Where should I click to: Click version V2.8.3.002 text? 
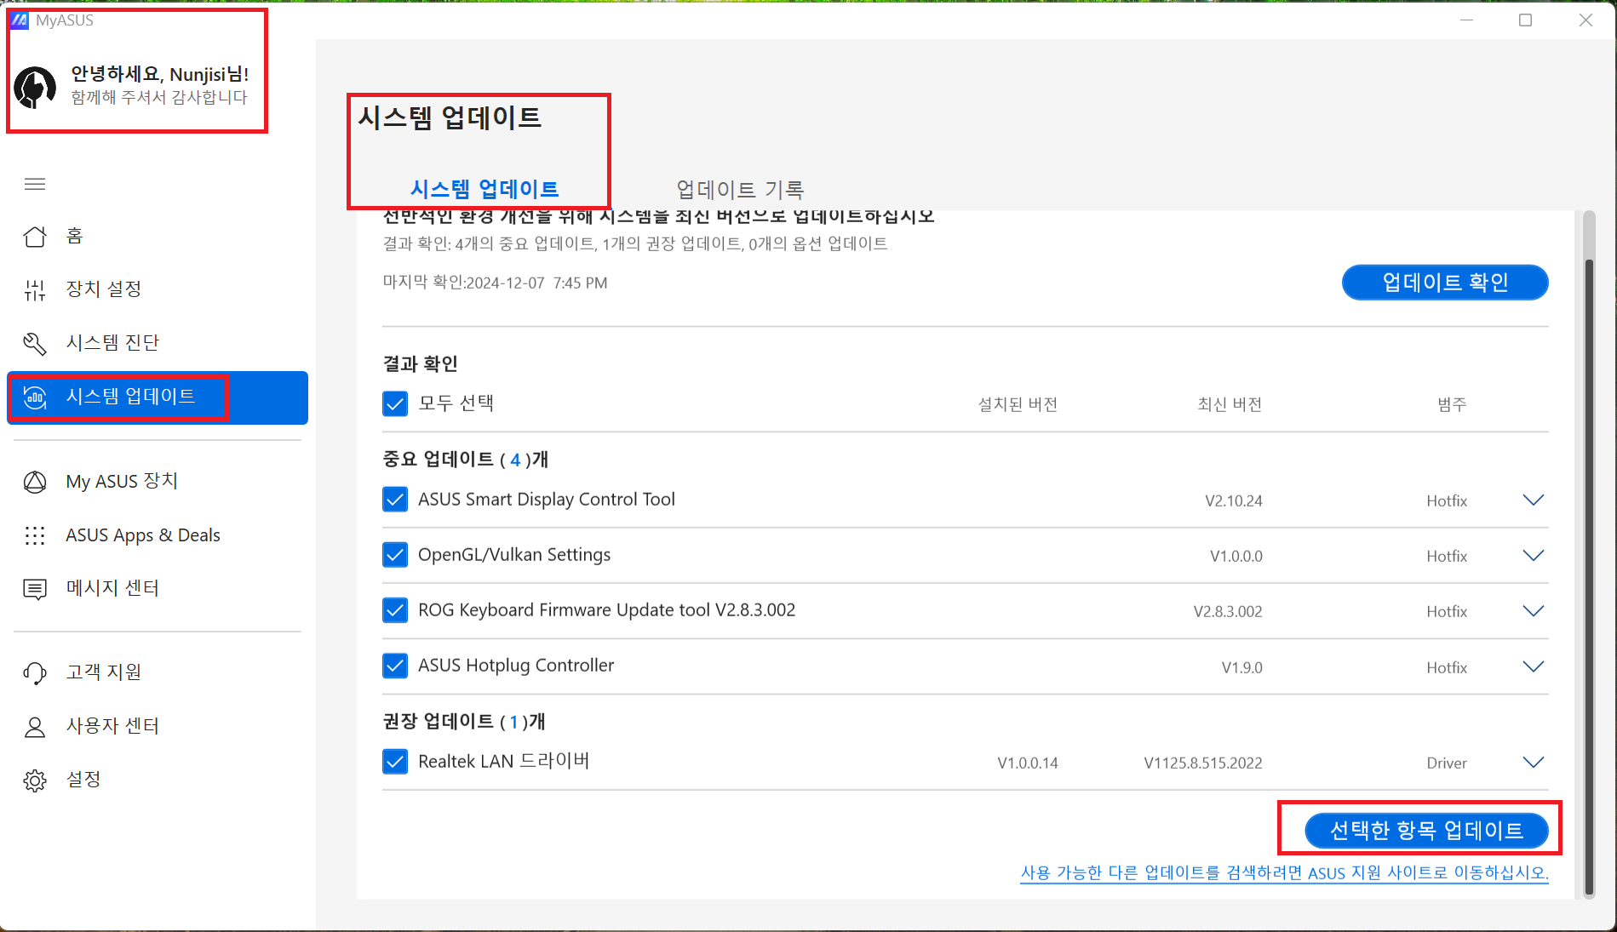click(x=1228, y=612)
